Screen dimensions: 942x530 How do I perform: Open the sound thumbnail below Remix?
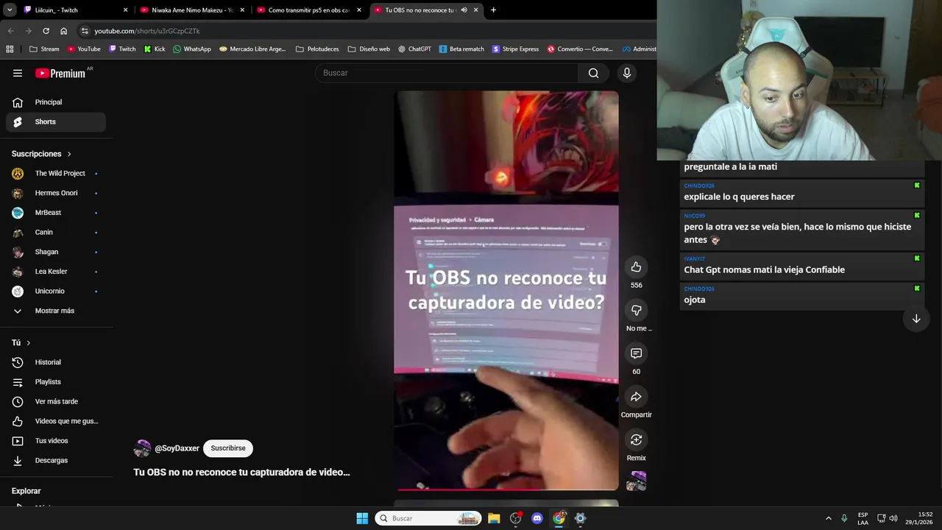click(636, 481)
